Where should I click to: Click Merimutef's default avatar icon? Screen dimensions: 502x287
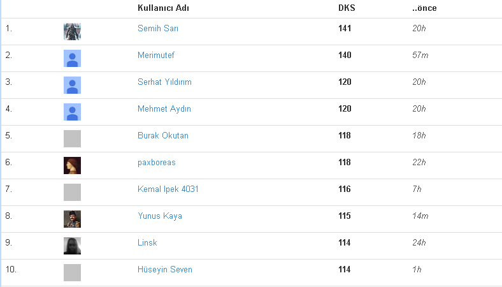coord(72,58)
